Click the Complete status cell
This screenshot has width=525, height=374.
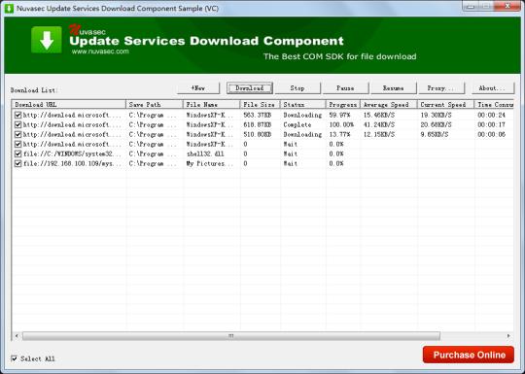[x=297, y=124]
